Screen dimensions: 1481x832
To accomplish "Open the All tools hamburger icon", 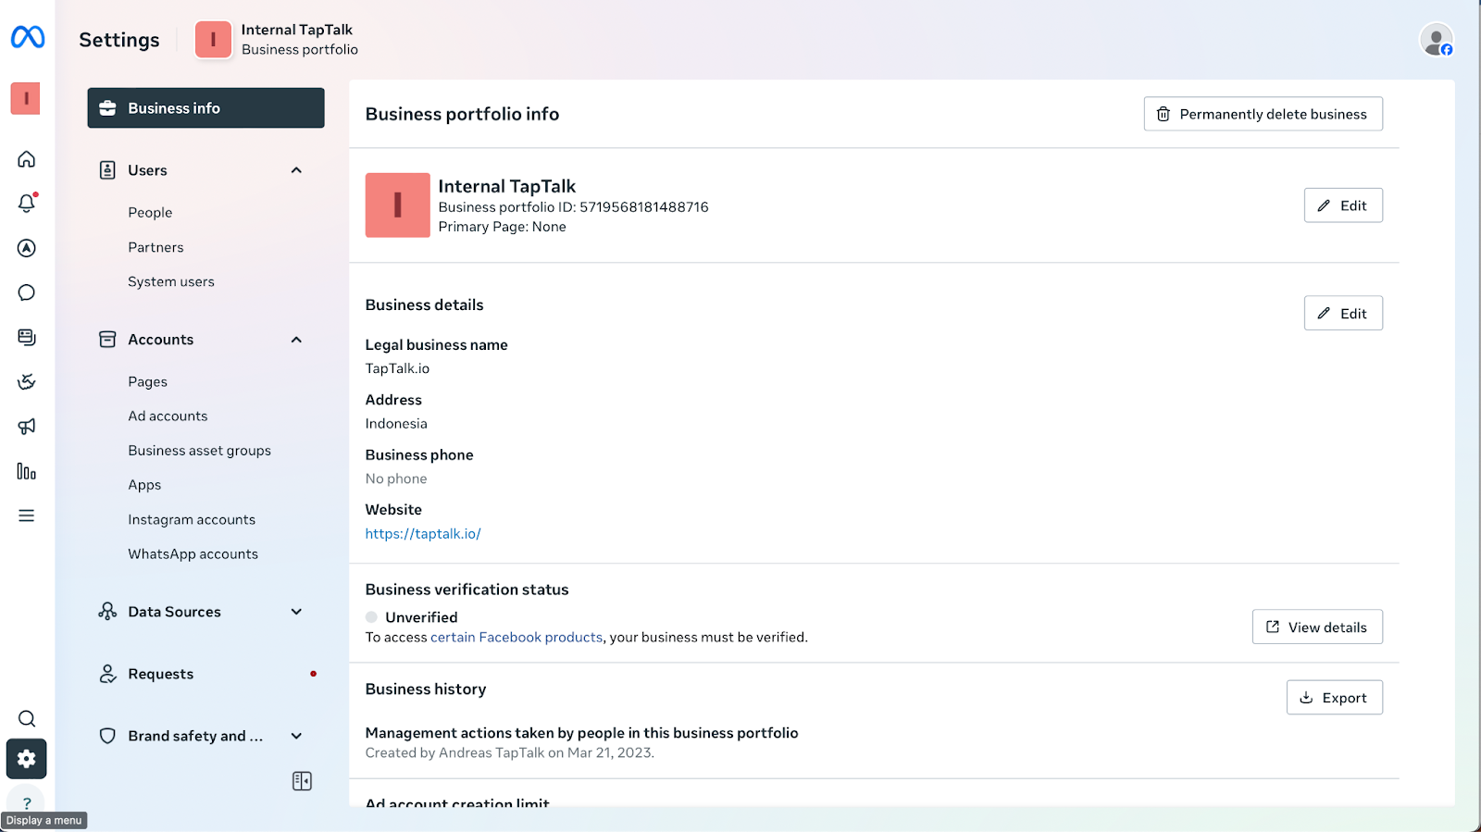I will 27,515.
